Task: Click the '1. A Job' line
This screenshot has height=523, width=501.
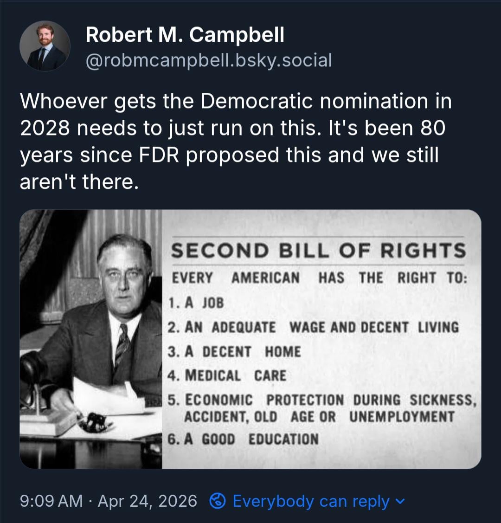Action: click(x=196, y=303)
